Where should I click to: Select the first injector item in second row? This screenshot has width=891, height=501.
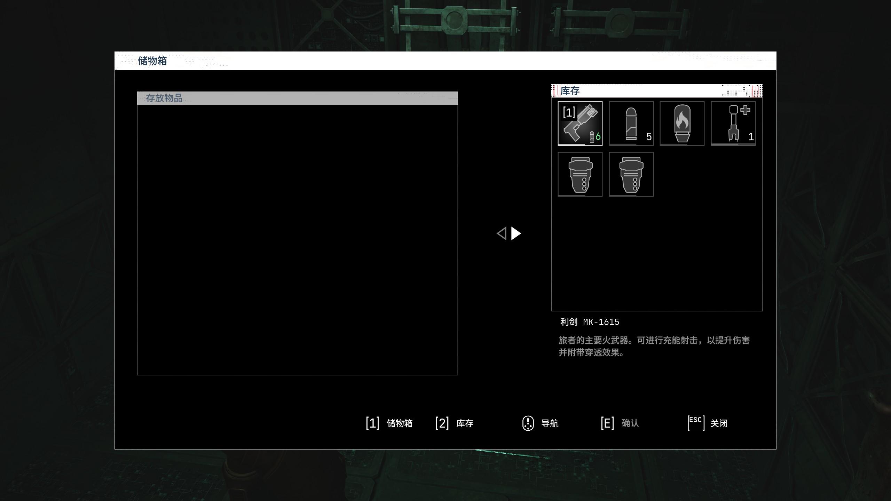tap(580, 174)
